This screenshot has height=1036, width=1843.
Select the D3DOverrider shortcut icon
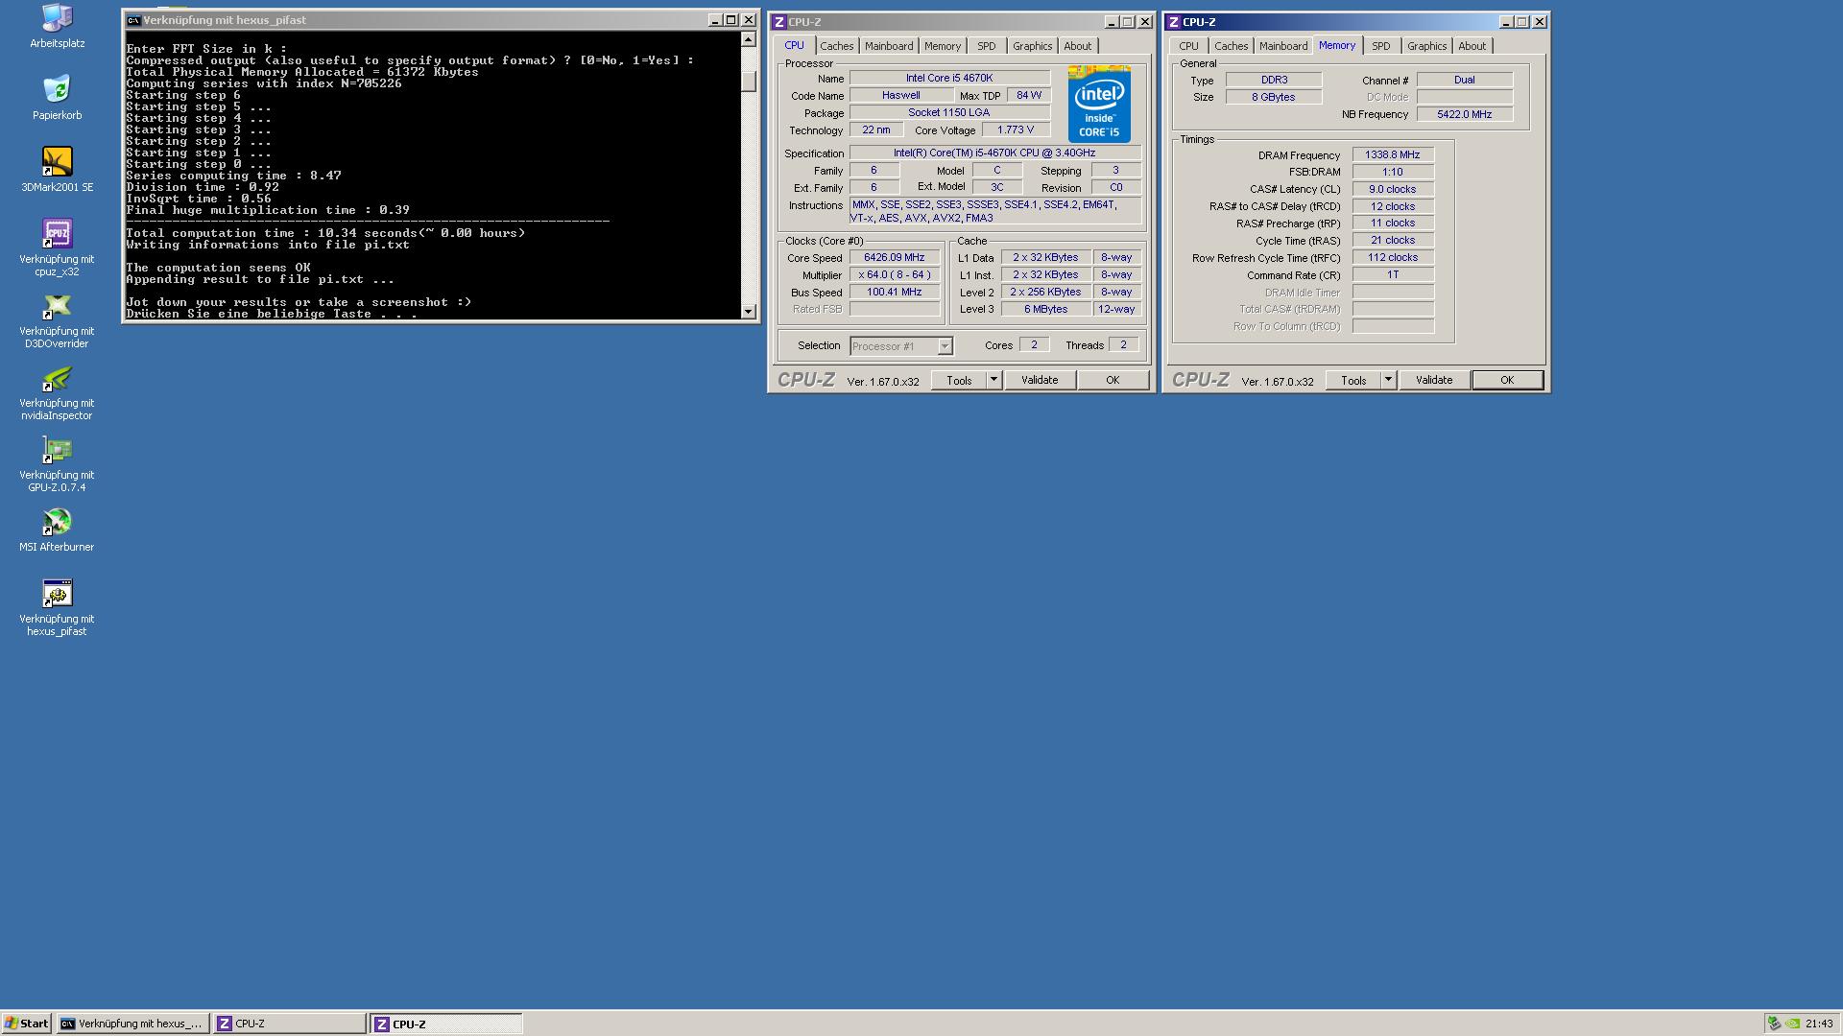point(57,319)
